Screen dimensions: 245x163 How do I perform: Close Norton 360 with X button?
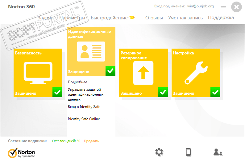tap(237, 7)
